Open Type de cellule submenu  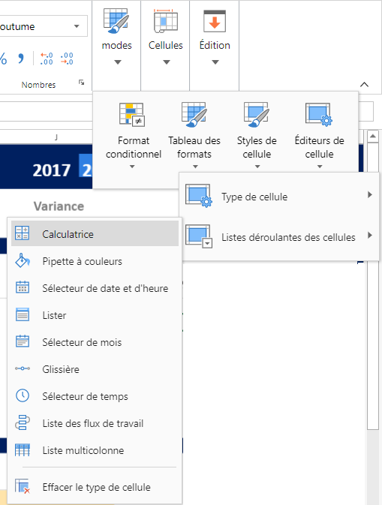pyautogui.click(x=279, y=196)
